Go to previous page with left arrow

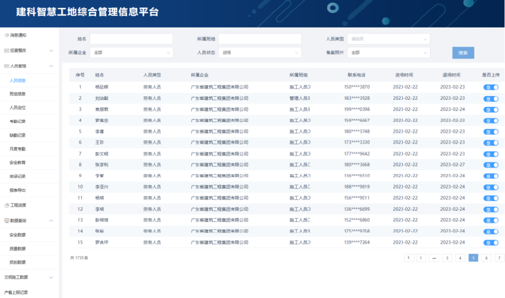(x=409, y=258)
